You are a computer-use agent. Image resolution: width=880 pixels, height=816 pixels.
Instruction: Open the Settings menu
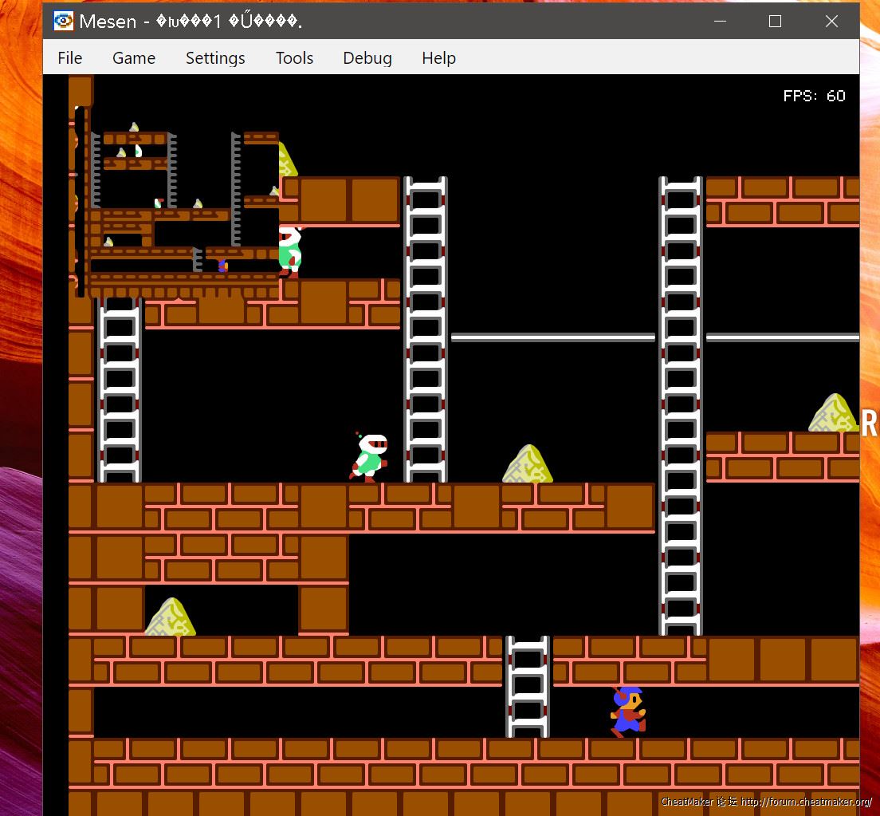(215, 58)
